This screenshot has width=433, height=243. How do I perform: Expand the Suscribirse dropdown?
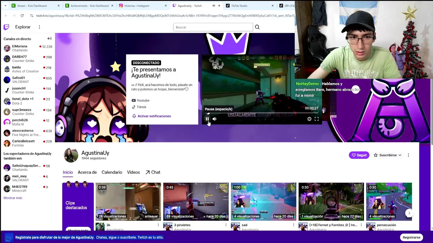(387, 155)
